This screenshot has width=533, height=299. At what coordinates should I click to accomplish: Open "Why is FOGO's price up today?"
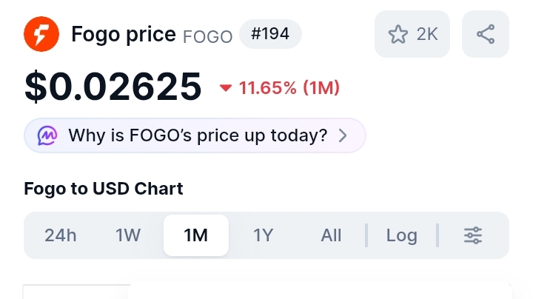click(x=197, y=135)
